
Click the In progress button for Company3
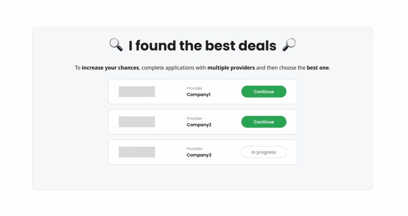(263, 152)
